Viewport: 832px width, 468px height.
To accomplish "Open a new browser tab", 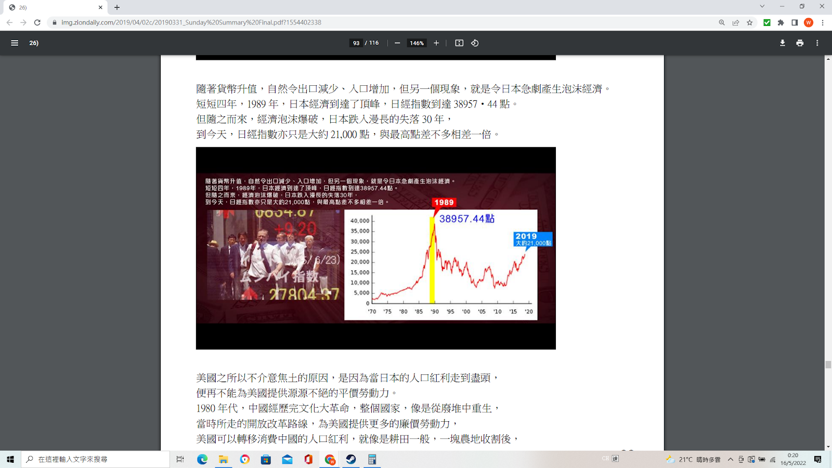I will coord(117,7).
